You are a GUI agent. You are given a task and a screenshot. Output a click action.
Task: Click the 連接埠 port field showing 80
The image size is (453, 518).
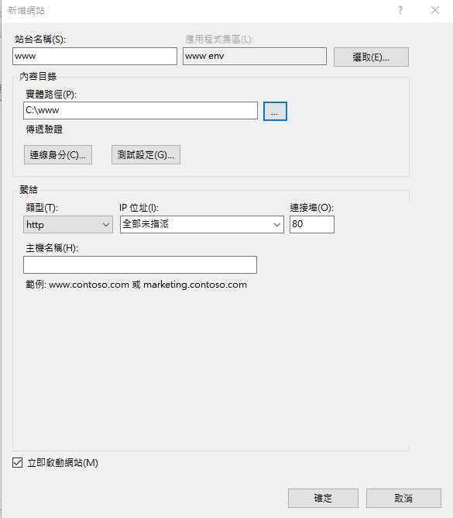[x=312, y=225]
